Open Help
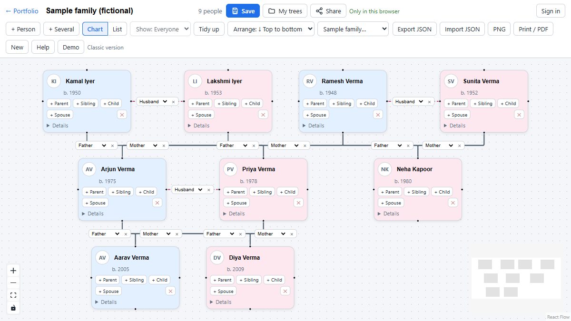 [43, 47]
